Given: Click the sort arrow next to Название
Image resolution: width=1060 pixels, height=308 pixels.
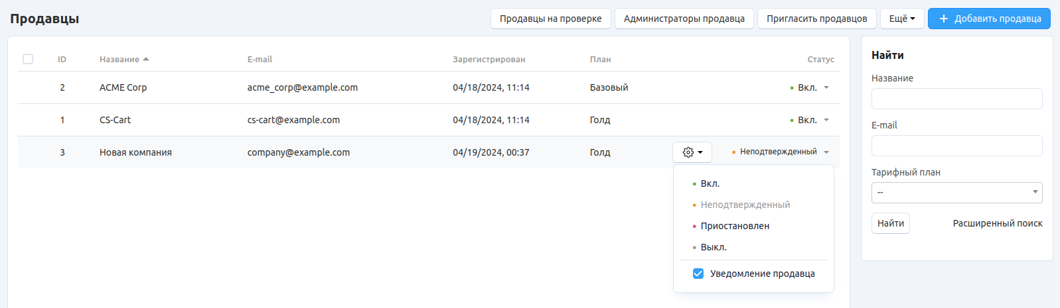Looking at the screenshot, I should click(x=146, y=60).
